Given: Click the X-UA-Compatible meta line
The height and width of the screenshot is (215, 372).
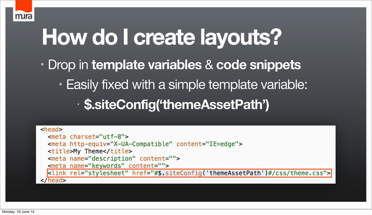Looking at the screenshot, I should pyautogui.click(x=145, y=144).
